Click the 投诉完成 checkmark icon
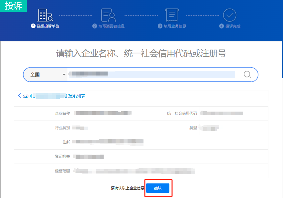The width and height of the screenshot is (283, 198). [229, 15]
